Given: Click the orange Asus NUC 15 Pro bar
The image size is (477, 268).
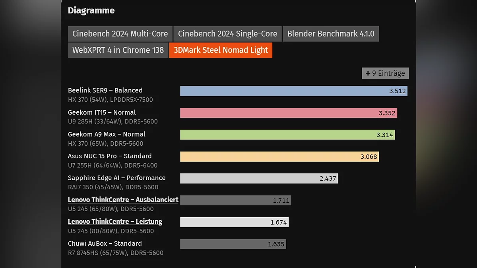Looking at the screenshot, I should [x=279, y=157].
